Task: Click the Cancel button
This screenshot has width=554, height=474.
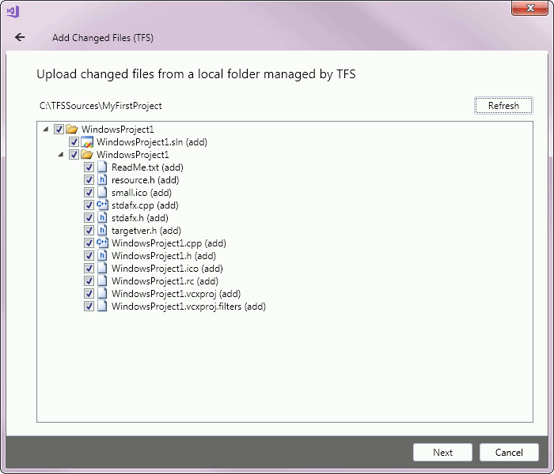Action: [x=509, y=453]
